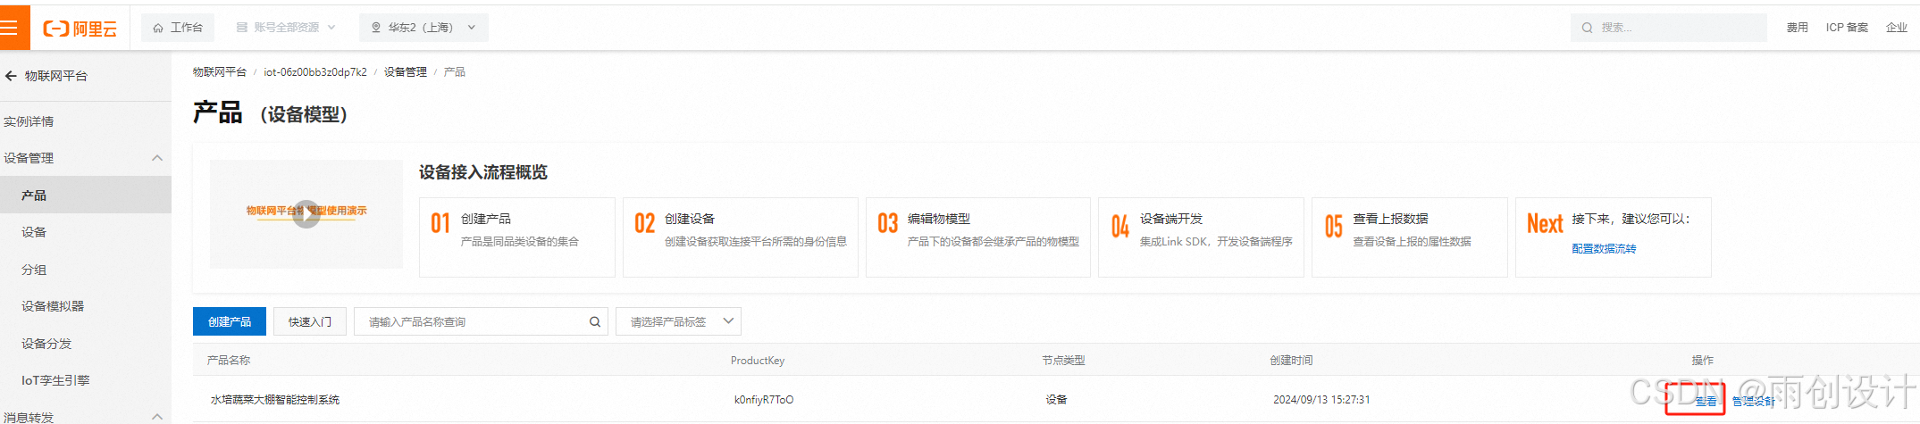Click the 01 创建产品 step card
1920x424 pixels.
[x=517, y=237]
